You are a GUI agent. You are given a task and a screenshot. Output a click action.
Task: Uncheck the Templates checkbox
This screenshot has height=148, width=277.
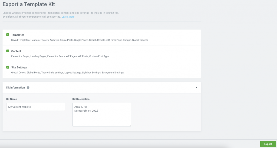(x=8, y=35)
